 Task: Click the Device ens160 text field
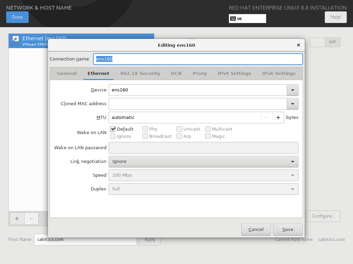click(x=198, y=90)
